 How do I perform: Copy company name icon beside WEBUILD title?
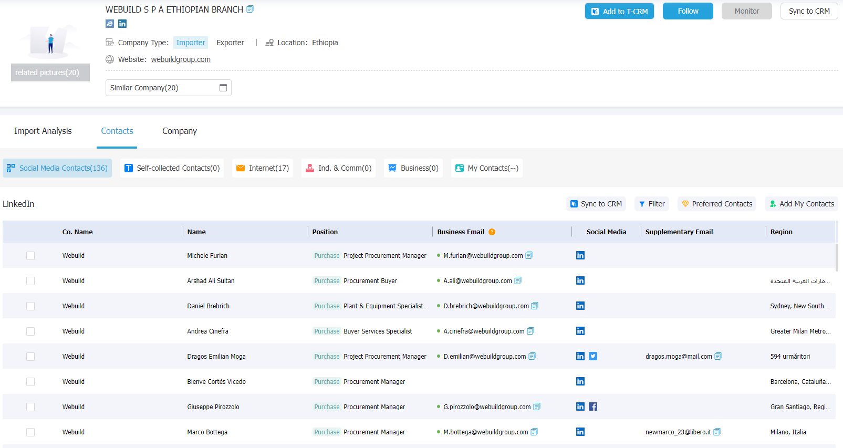[250, 9]
